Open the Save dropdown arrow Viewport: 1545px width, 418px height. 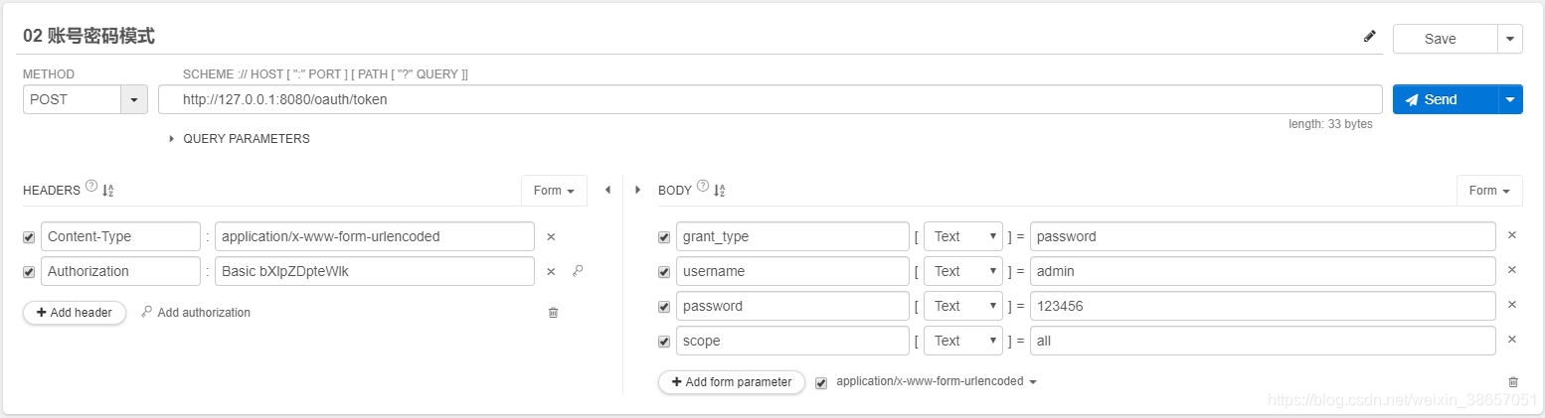click(1510, 39)
